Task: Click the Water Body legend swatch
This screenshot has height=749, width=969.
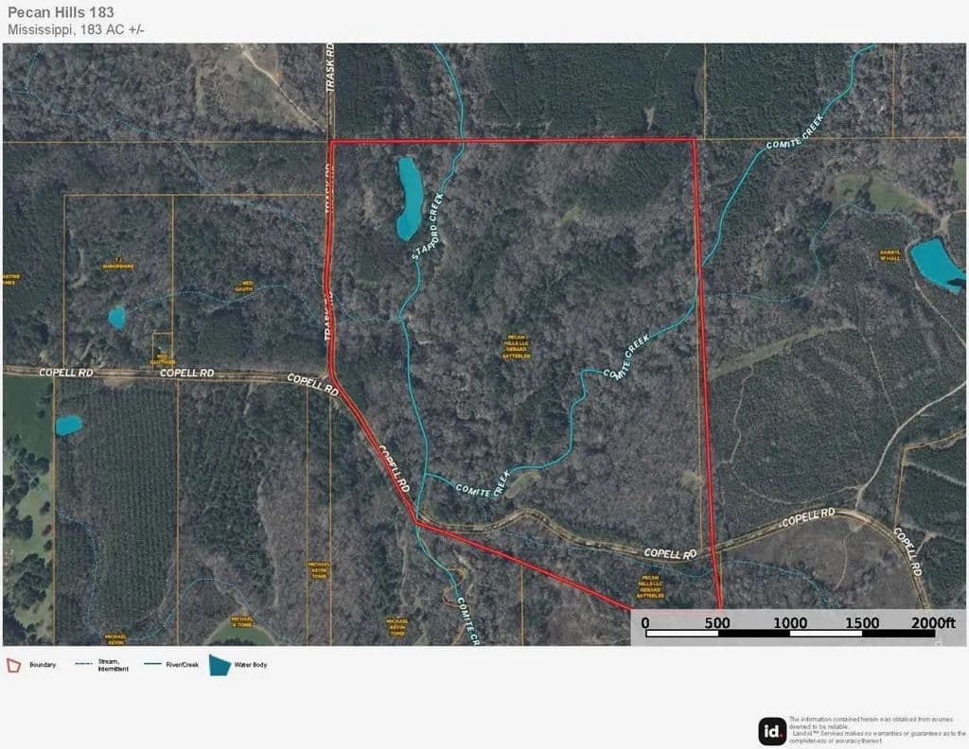Action: [x=219, y=665]
